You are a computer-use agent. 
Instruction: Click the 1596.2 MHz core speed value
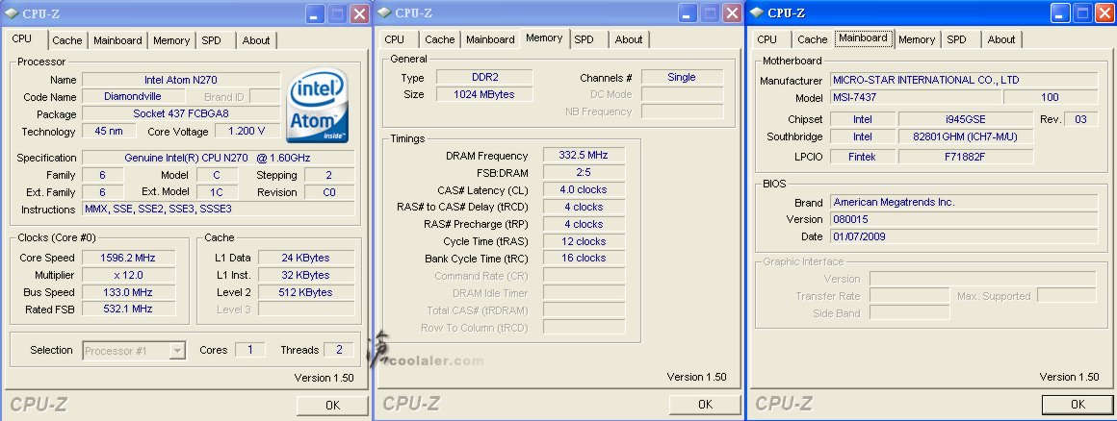[x=129, y=258]
